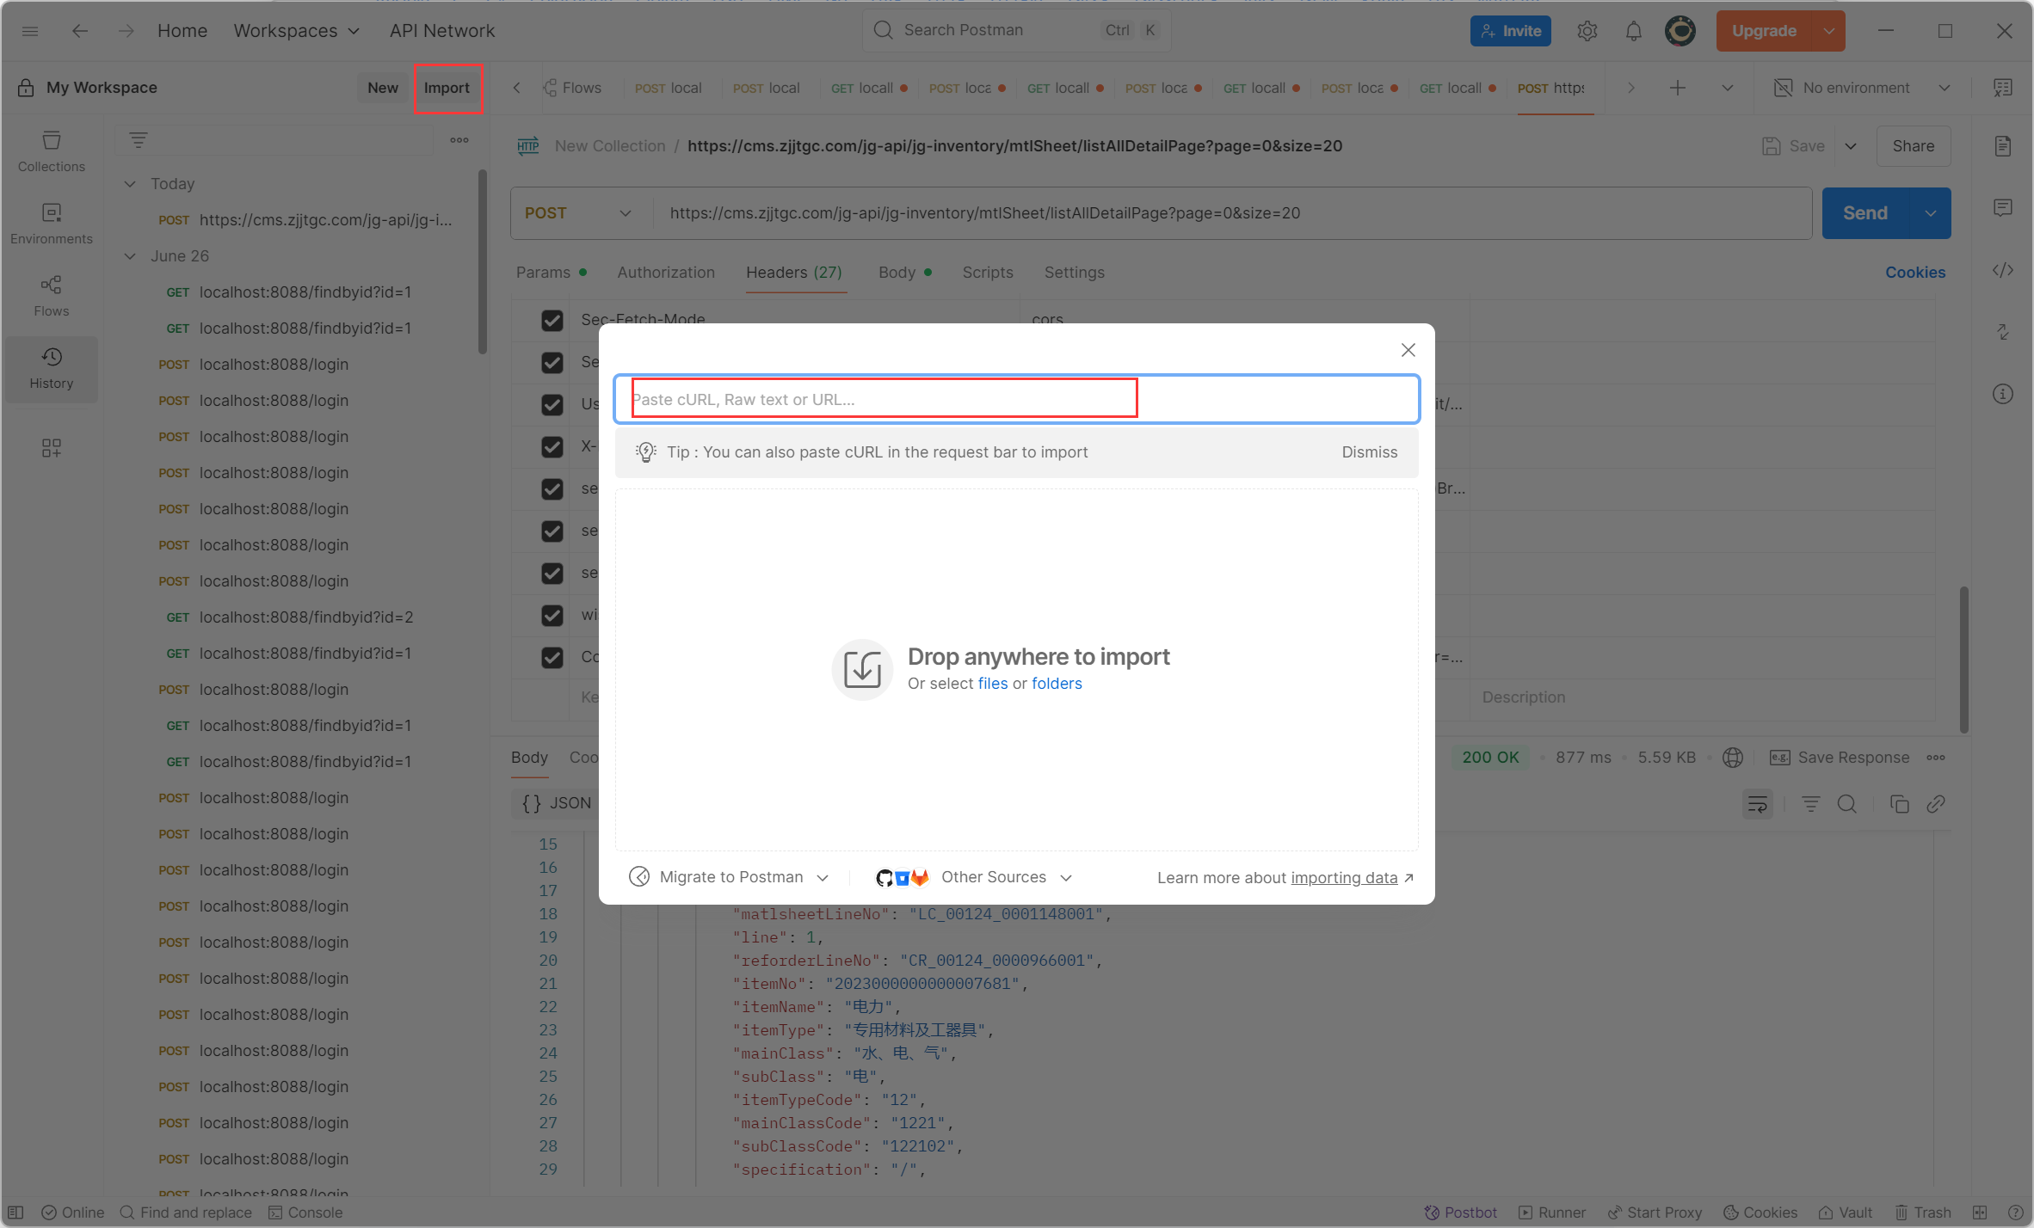Expand the Workspaces dropdown

click(297, 31)
